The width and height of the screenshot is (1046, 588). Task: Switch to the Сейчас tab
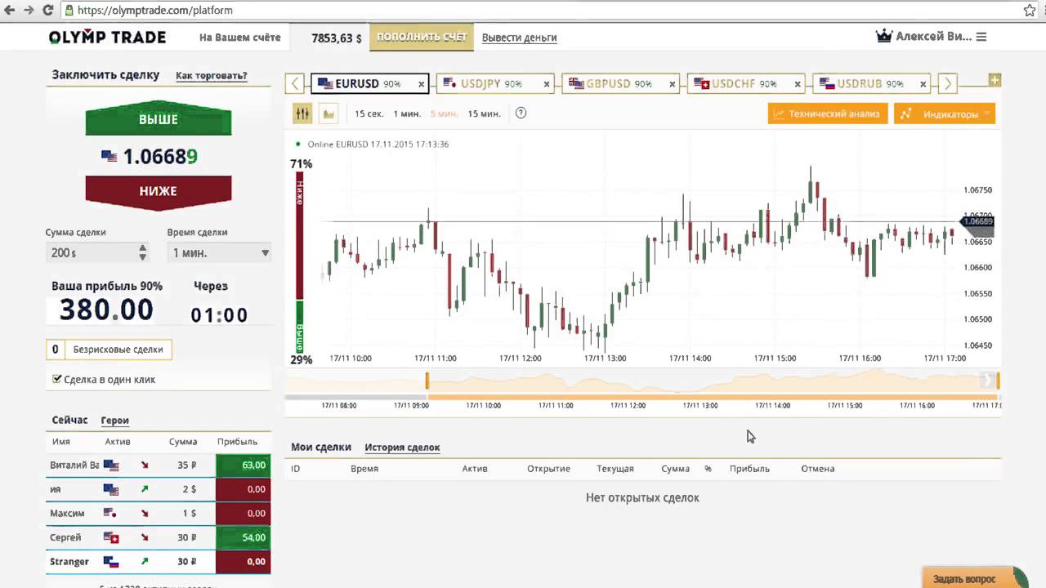click(69, 420)
